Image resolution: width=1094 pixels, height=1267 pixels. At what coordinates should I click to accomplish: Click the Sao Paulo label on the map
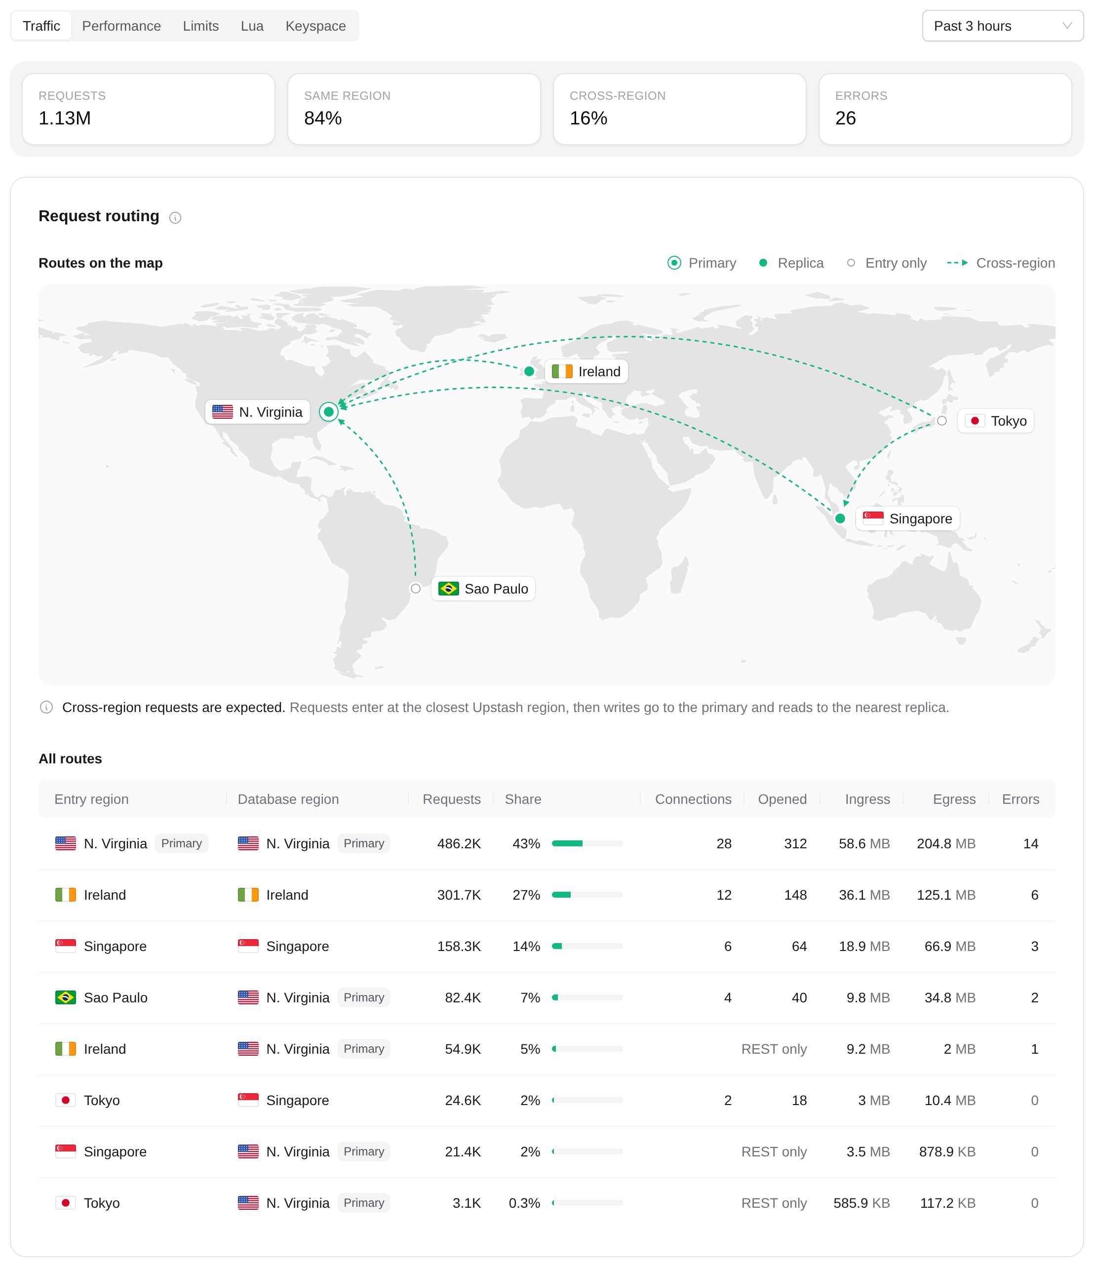click(x=483, y=588)
